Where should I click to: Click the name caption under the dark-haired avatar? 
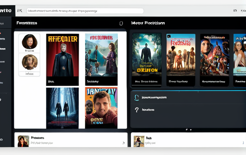[29, 51]
